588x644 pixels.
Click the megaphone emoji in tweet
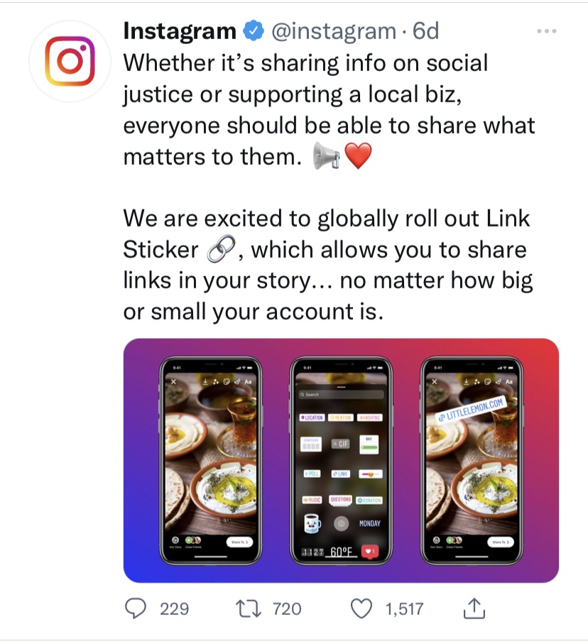[x=326, y=156]
